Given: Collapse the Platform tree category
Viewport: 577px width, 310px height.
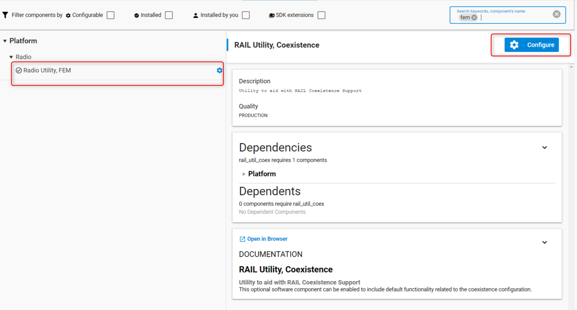Looking at the screenshot, I should point(5,41).
